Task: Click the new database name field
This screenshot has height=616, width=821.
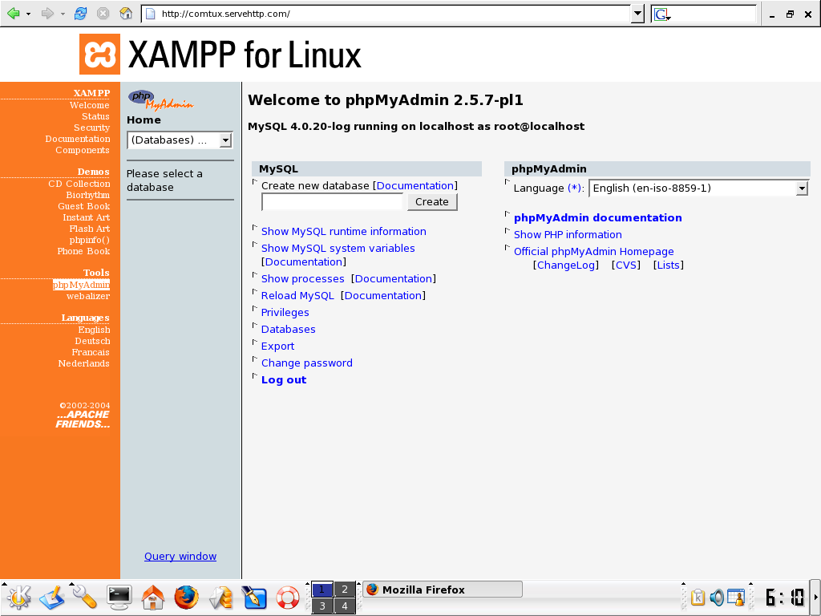Action: point(332,201)
